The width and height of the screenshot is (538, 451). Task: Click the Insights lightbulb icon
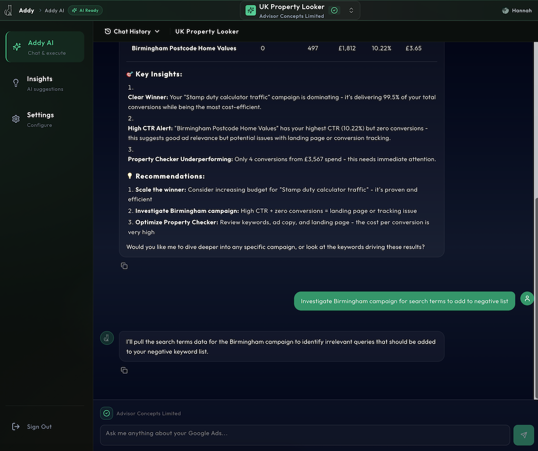point(16,83)
